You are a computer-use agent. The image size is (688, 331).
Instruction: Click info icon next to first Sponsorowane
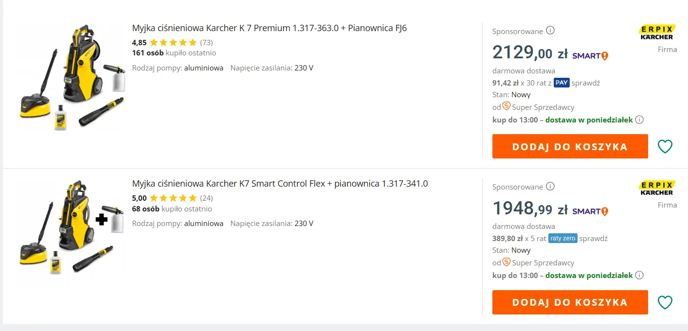click(x=550, y=31)
